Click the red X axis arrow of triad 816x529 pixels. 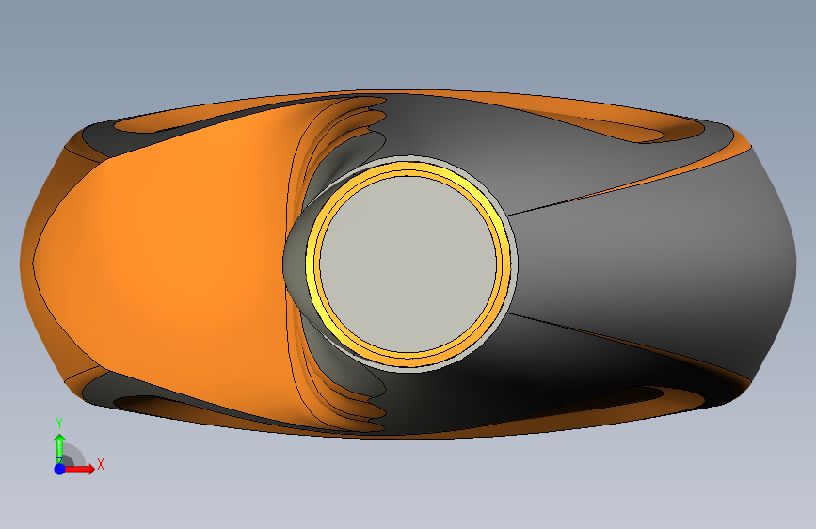coord(79,469)
